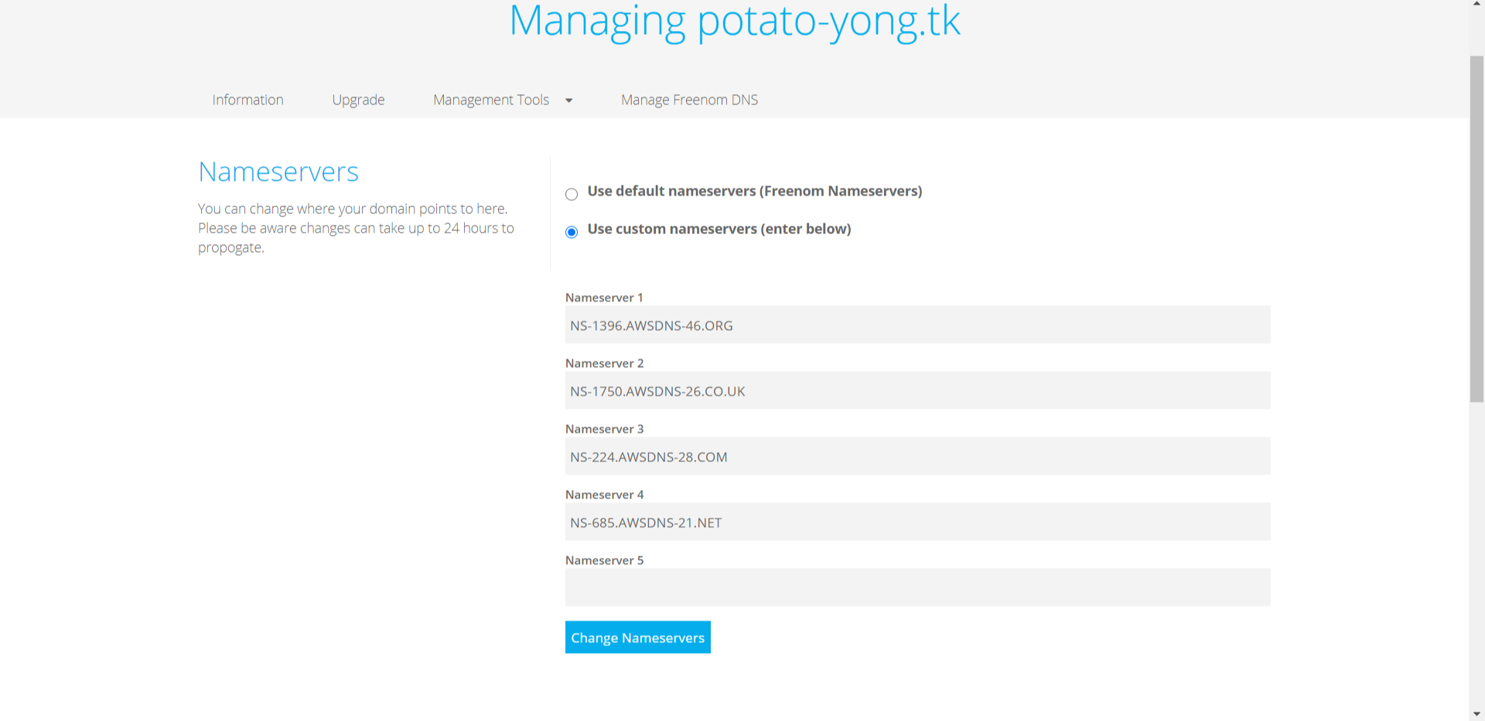Click the scrollbar down arrow
Viewport: 1485px width, 721px height.
pyautogui.click(x=1476, y=714)
